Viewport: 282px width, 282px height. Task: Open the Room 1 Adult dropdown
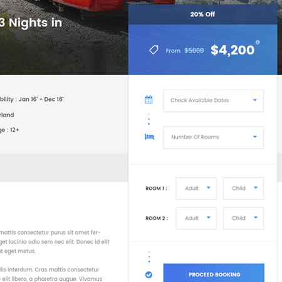coord(196,189)
